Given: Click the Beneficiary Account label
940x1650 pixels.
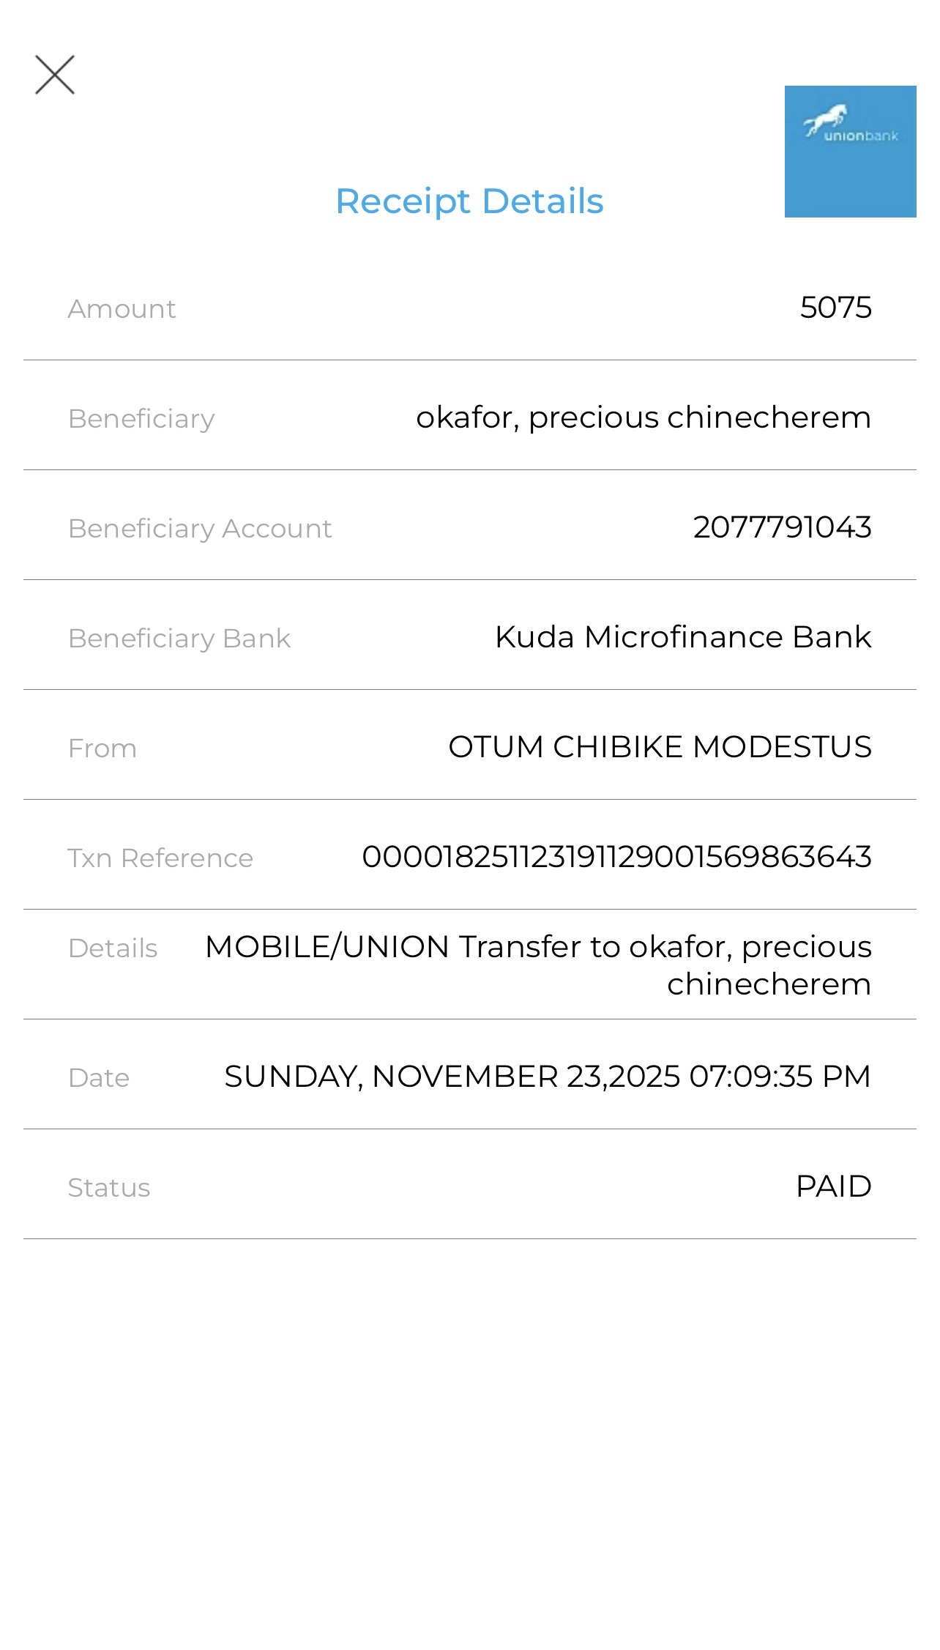Looking at the screenshot, I should [x=200, y=529].
